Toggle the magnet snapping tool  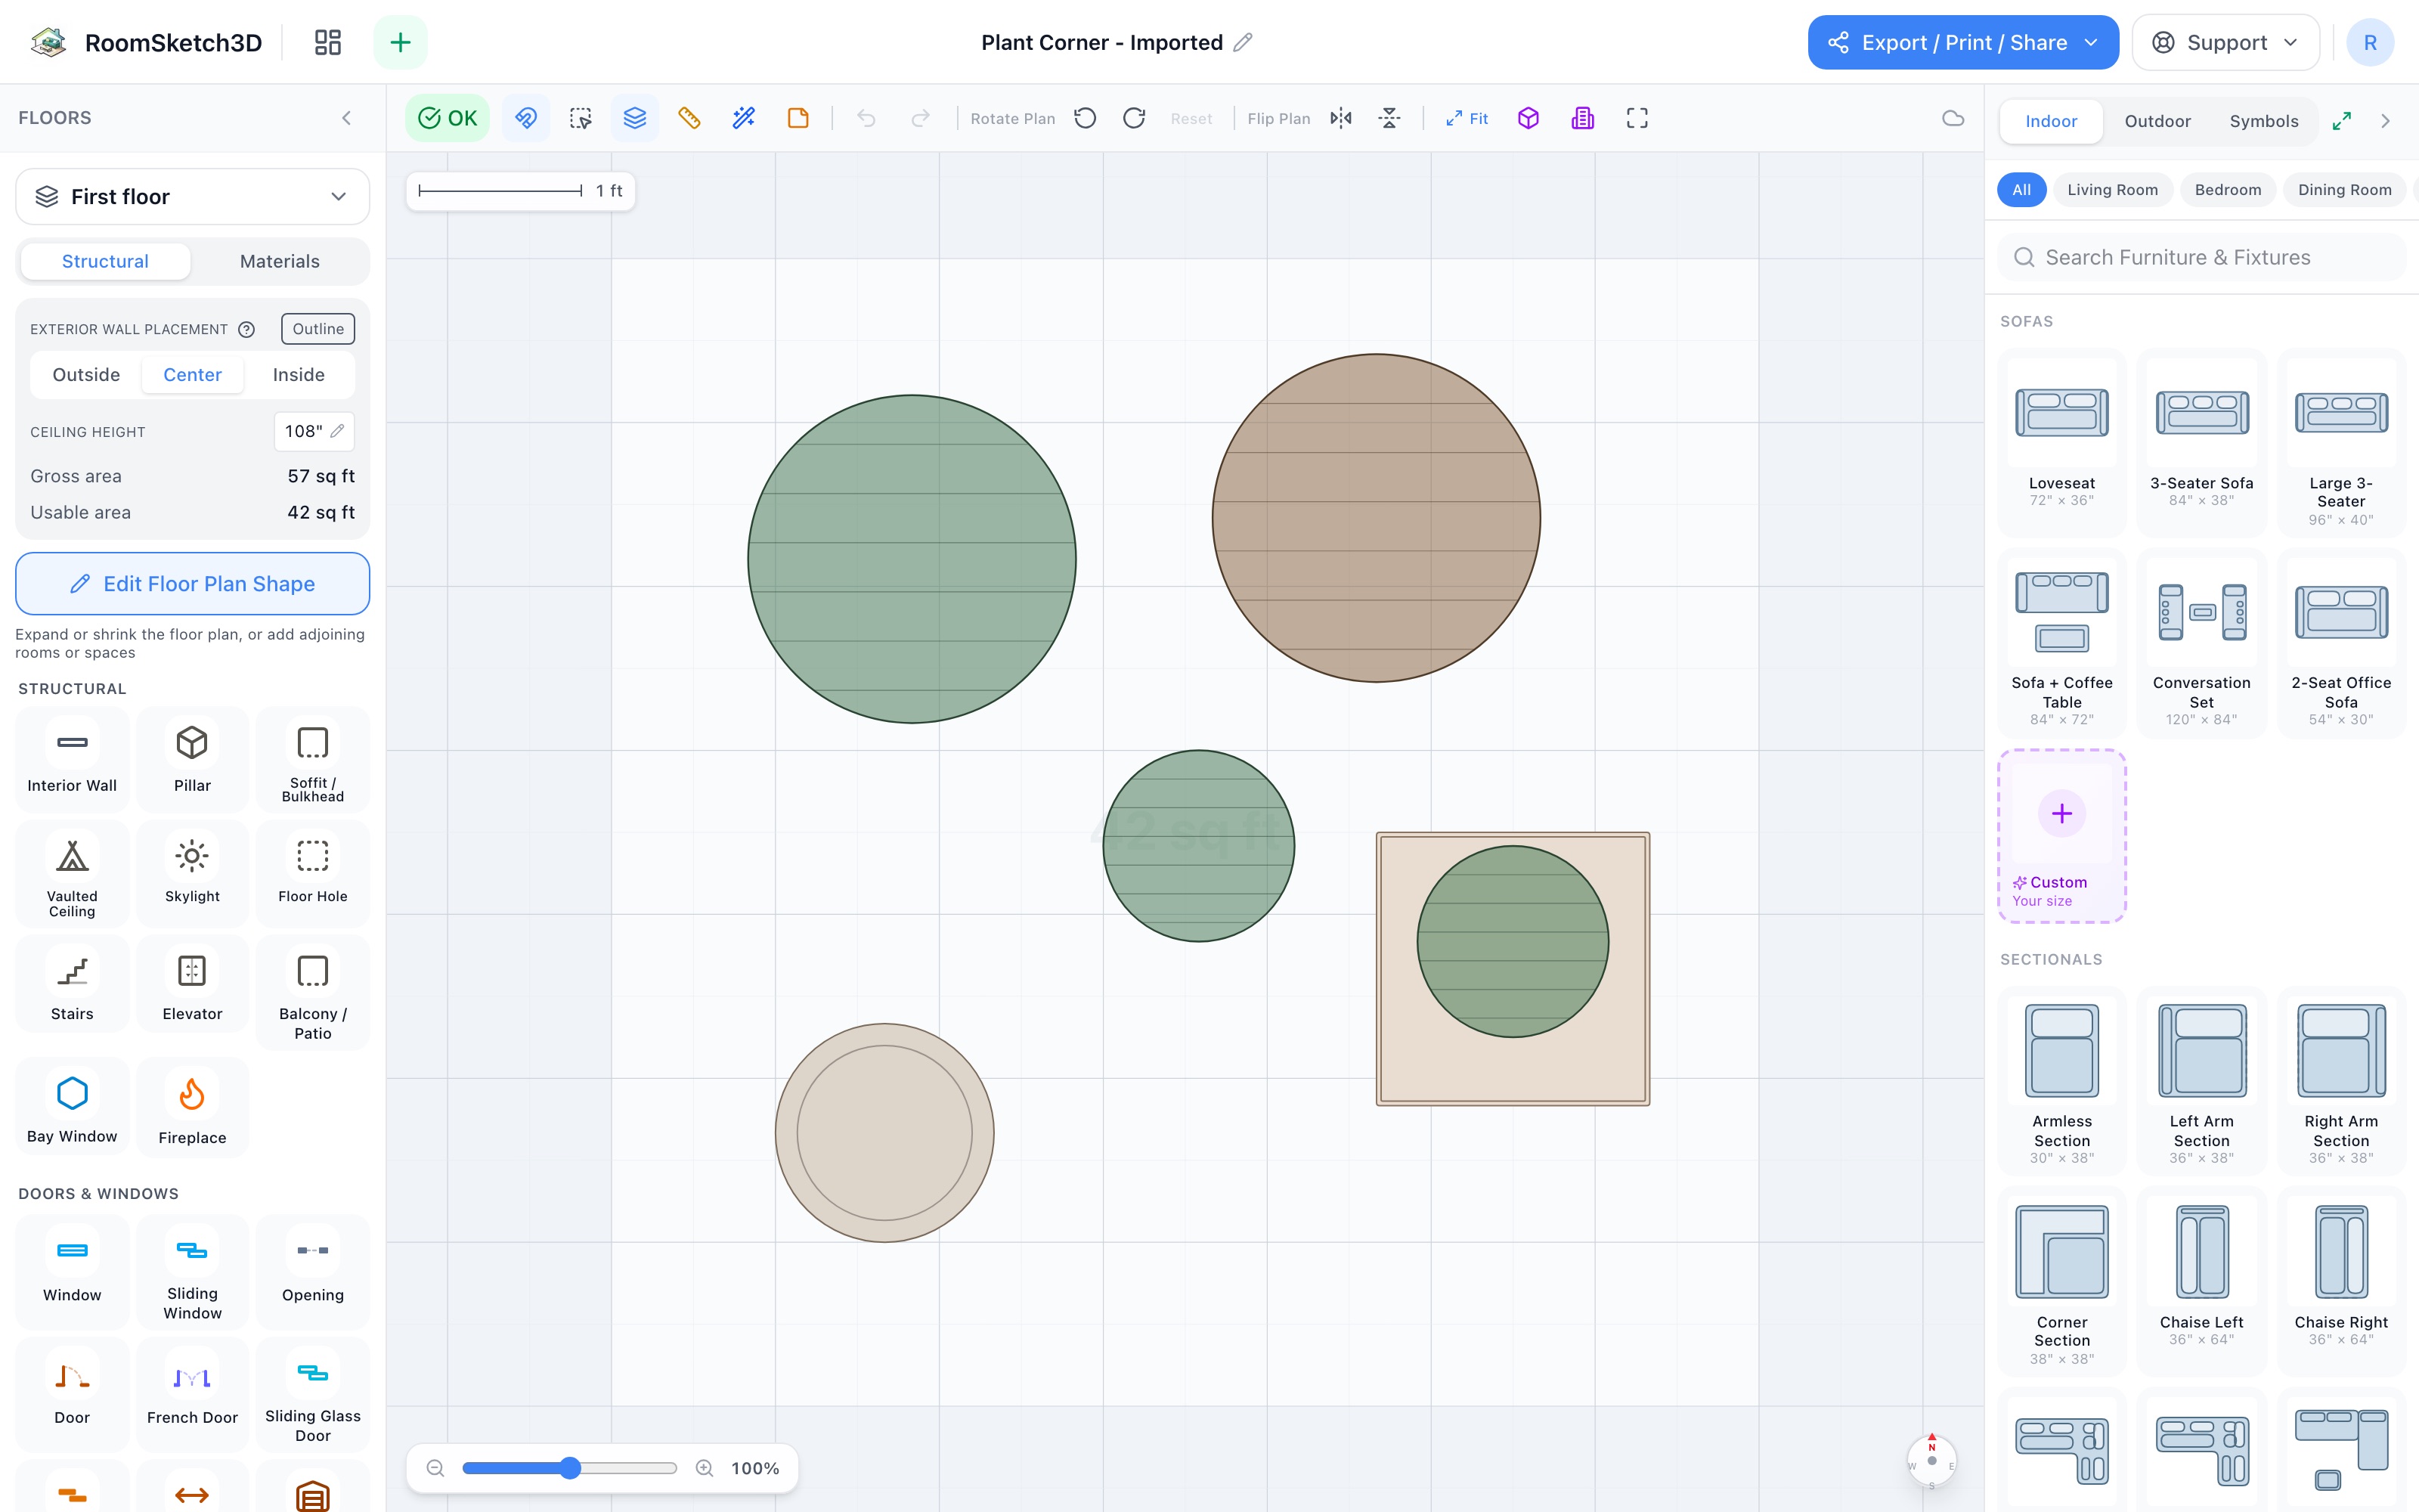click(526, 118)
